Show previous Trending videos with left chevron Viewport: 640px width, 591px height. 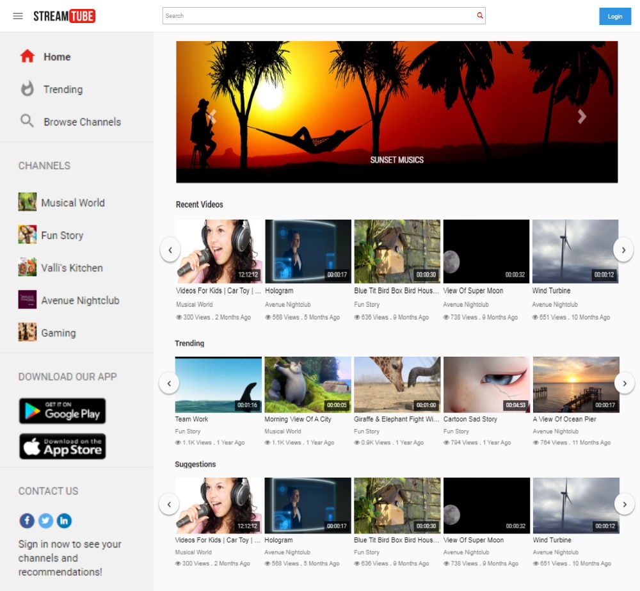tap(169, 384)
